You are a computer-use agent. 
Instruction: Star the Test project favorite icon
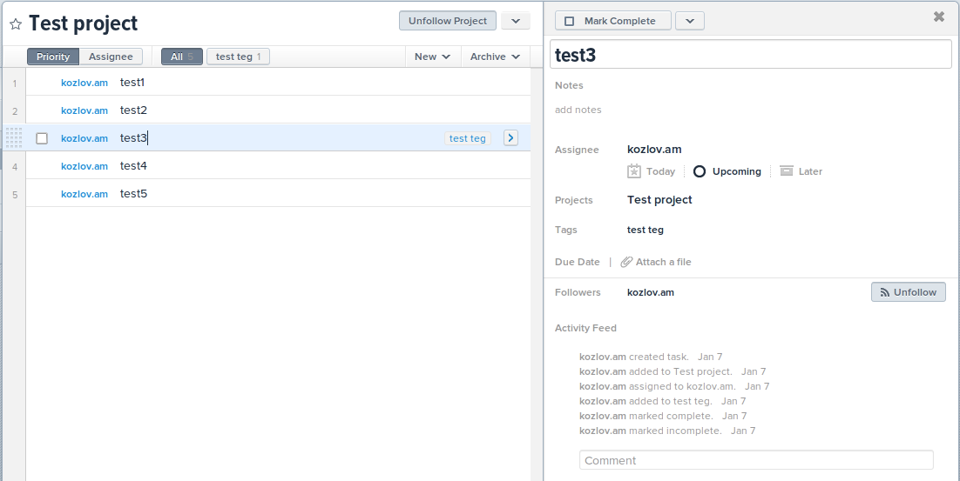15,24
